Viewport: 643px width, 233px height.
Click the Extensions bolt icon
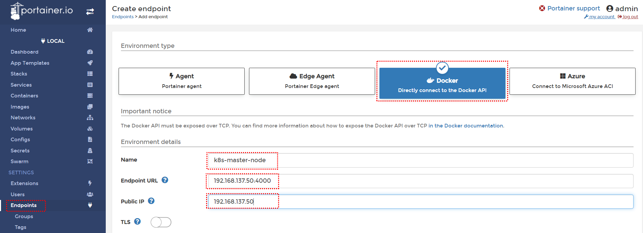90,183
